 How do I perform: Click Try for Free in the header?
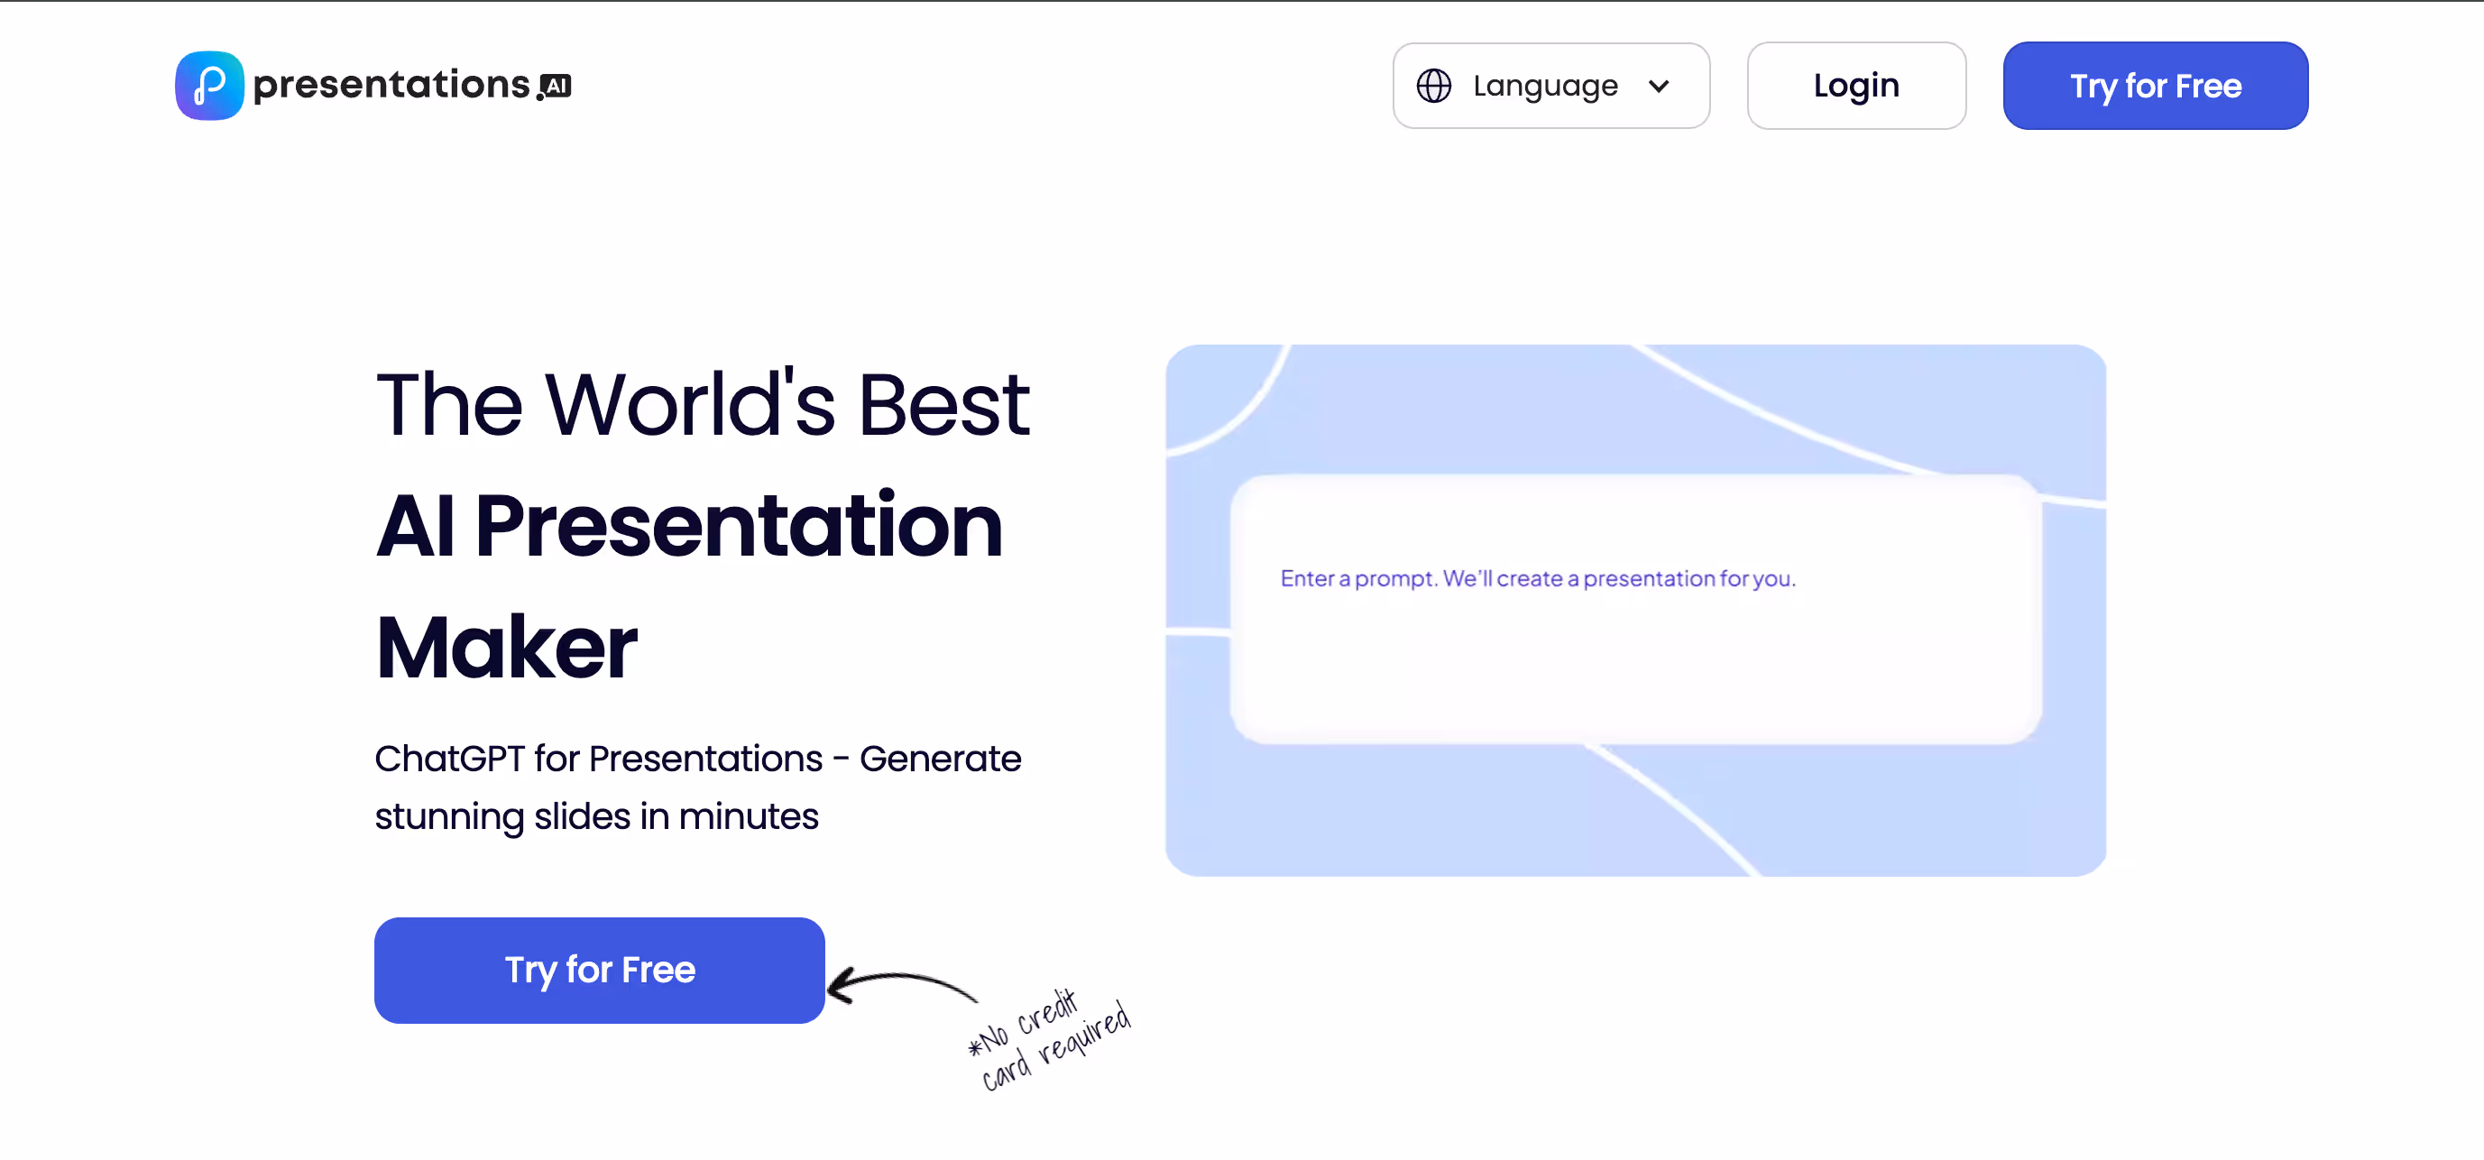(x=2155, y=85)
